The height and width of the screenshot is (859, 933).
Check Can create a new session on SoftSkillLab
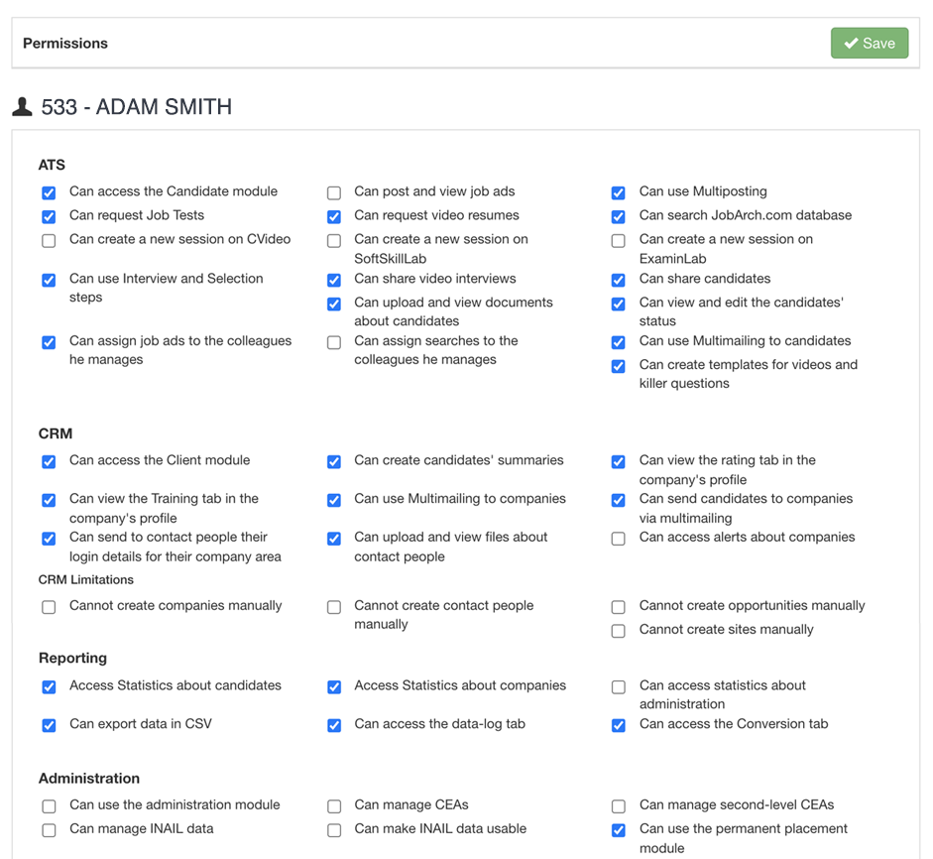tap(334, 240)
